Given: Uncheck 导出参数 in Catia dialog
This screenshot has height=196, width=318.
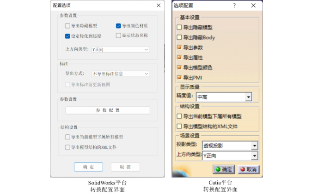Looking at the screenshot, I should click(x=179, y=47).
